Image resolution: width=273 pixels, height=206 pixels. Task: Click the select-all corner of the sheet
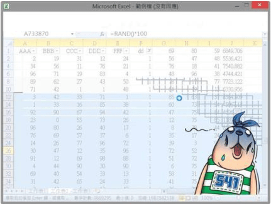[x=9, y=43]
